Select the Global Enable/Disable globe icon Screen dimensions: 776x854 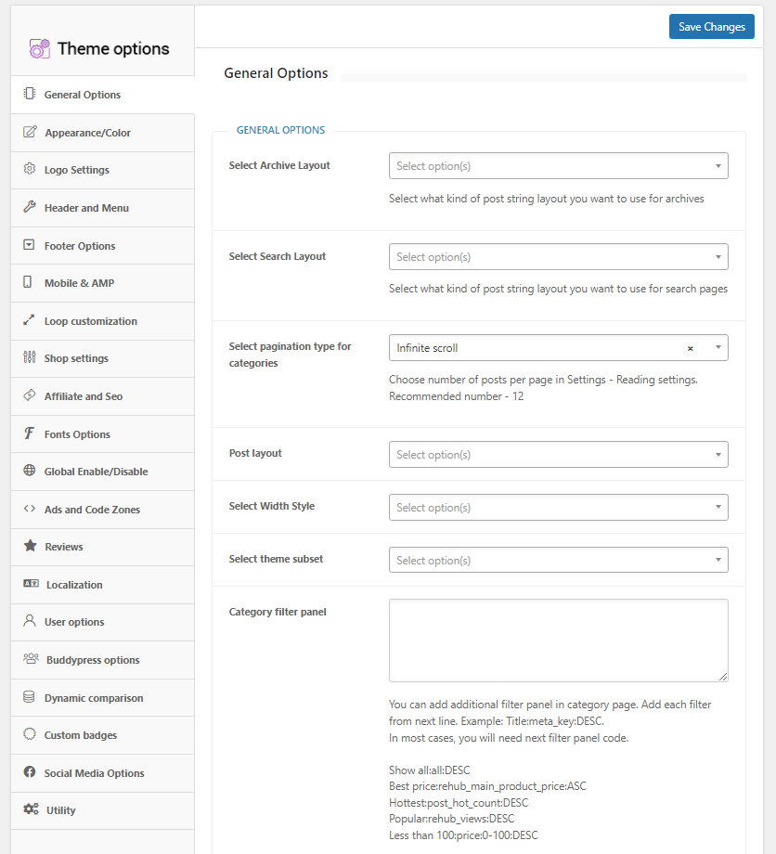pyautogui.click(x=27, y=471)
